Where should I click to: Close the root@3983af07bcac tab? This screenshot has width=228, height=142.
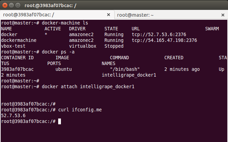click(109, 15)
